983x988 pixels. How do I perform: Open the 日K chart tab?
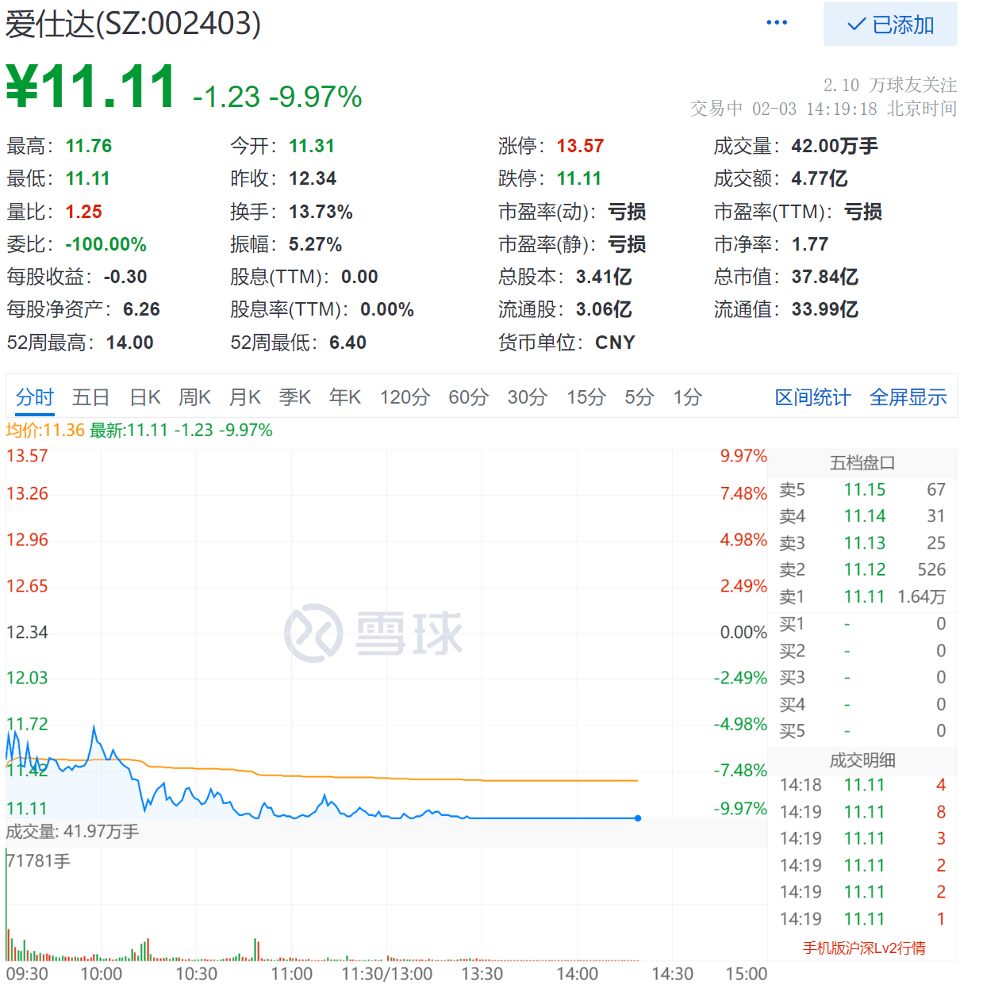pos(145,397)
